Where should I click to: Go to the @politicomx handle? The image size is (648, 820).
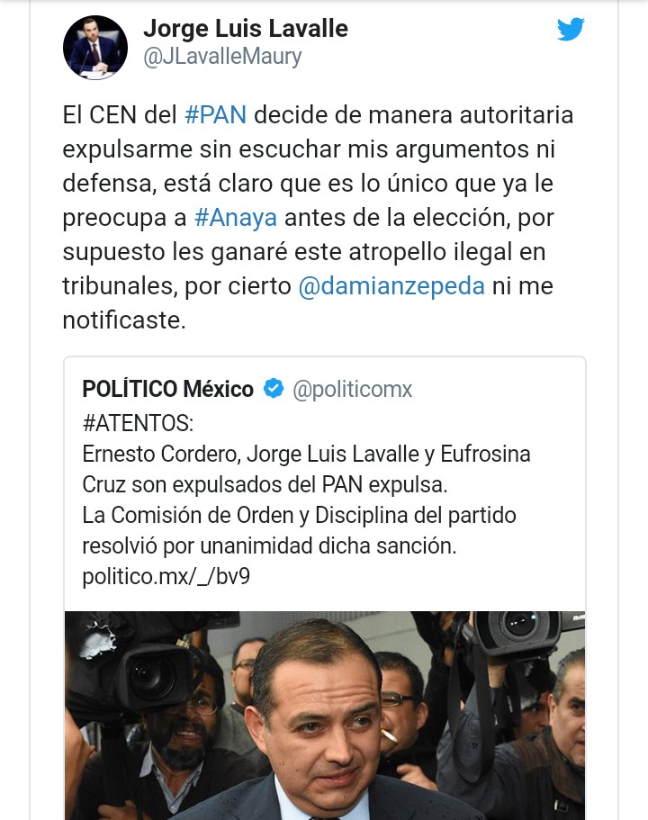(x=353, y=389)
